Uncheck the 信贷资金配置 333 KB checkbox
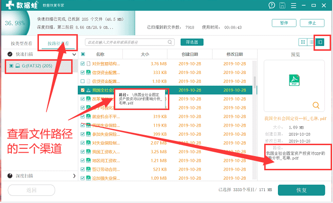 pos(83,73)
